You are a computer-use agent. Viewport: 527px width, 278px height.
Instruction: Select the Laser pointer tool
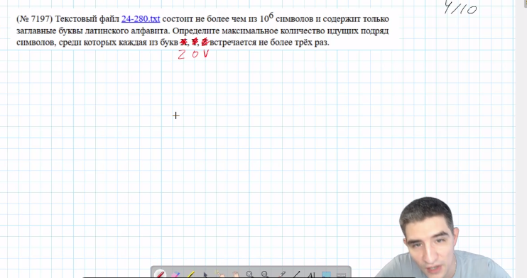[x=282, y=274]
